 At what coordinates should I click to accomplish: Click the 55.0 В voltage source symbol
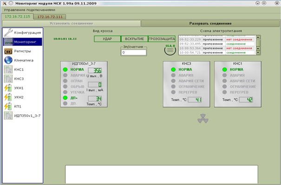pyautogui.click(x=170, y=50)
